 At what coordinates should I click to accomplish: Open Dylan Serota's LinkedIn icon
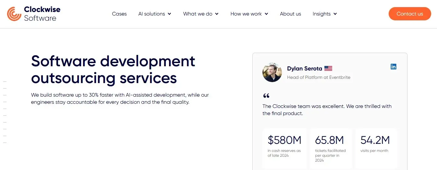point(393,67)
